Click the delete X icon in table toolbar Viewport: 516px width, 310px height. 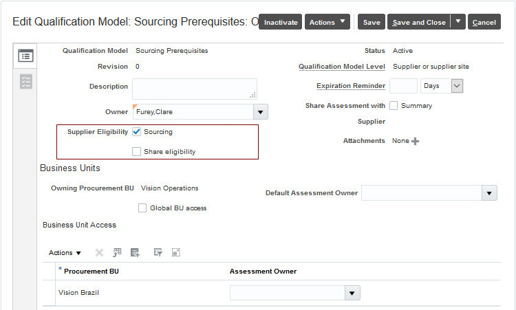point(99,252)
